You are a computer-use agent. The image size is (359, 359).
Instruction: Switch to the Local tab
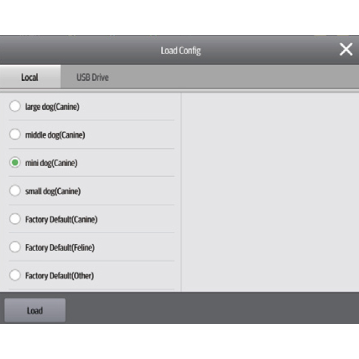29,77
